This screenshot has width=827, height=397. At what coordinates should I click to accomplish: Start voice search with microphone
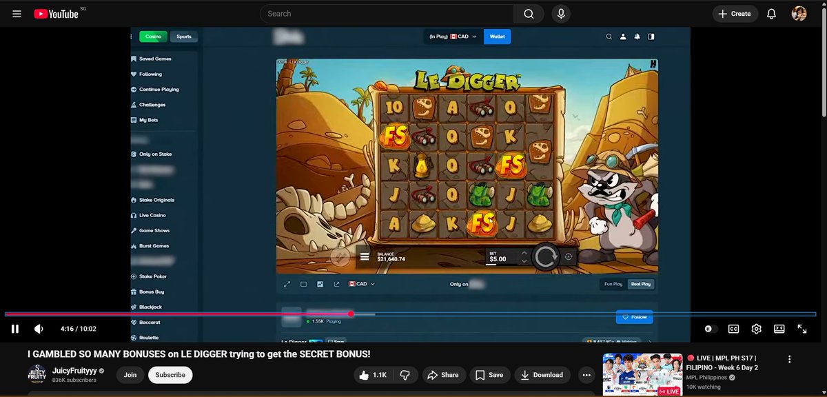point(562,14)
